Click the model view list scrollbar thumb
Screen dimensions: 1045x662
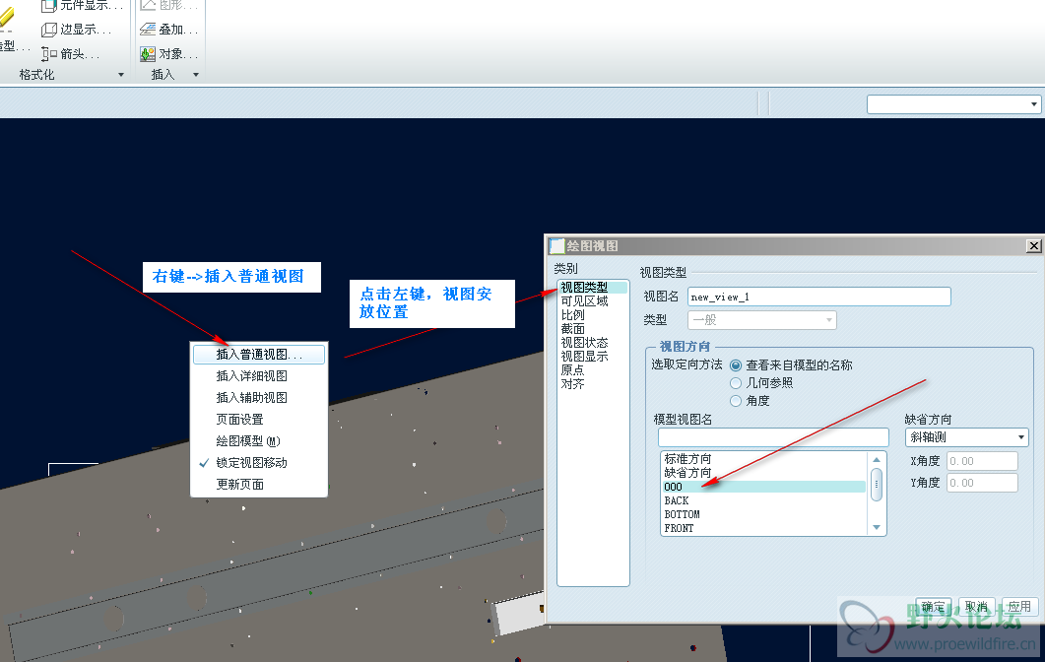pyautogui.click(x=877, y=485)
